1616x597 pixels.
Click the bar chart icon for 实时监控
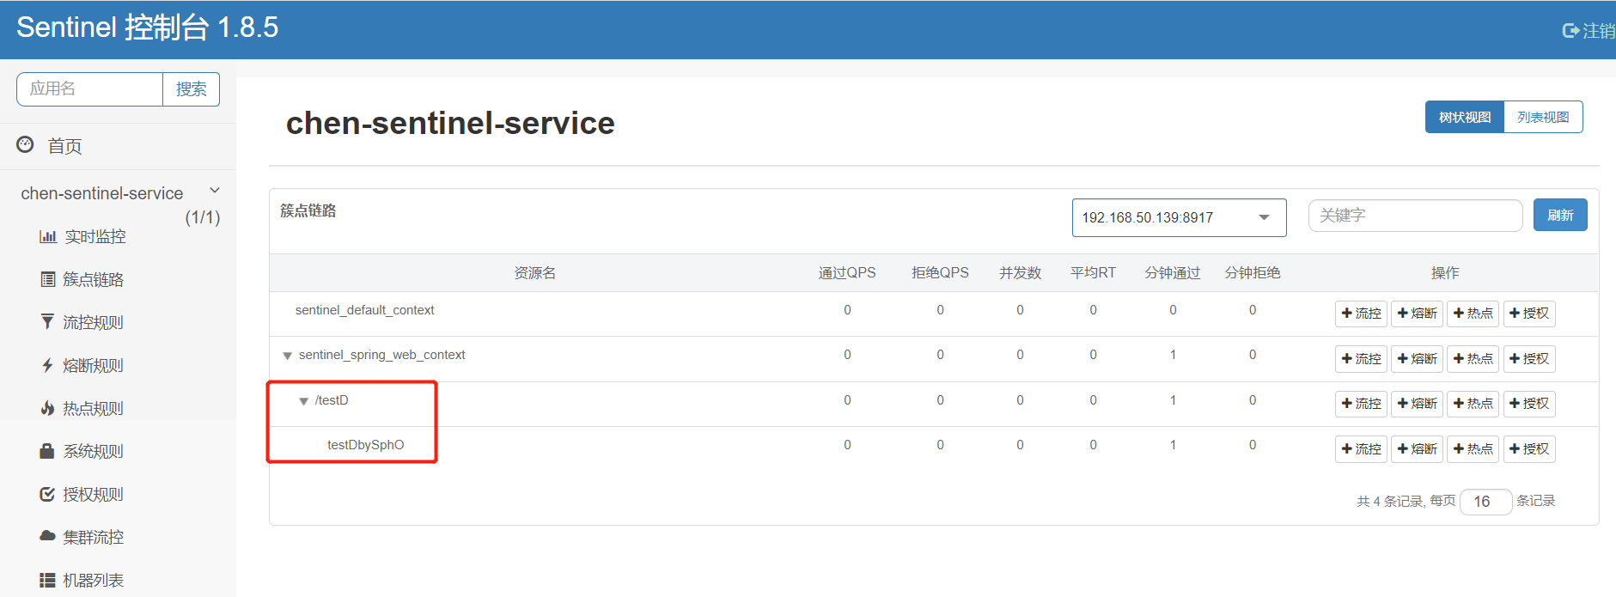(x=48, y=236)
